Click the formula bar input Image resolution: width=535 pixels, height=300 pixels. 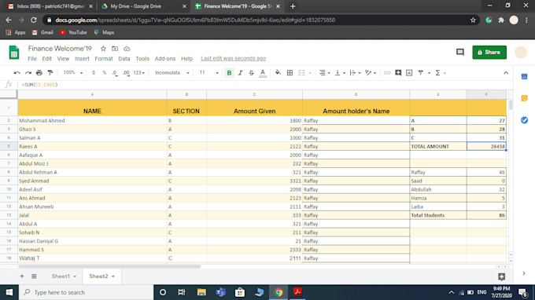[266, 85]
